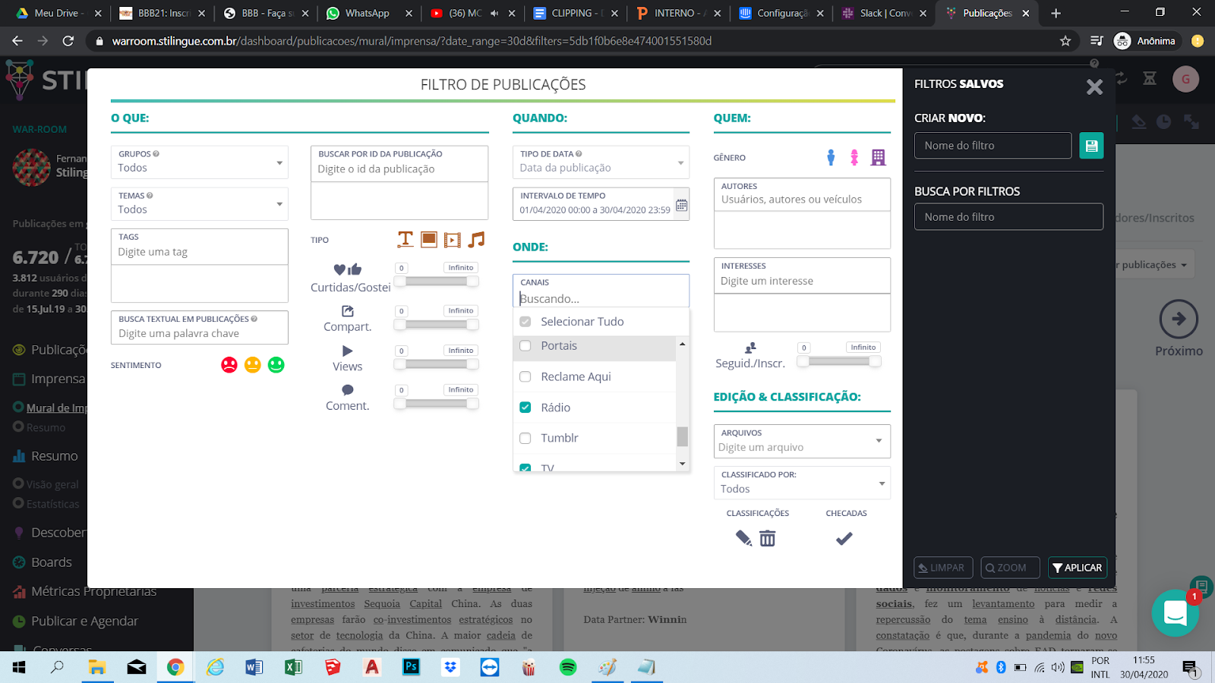The height and width of the screenshot is (683, 1215).
Task: Click the Aplicar button
Action: [x=1077, y=568]
